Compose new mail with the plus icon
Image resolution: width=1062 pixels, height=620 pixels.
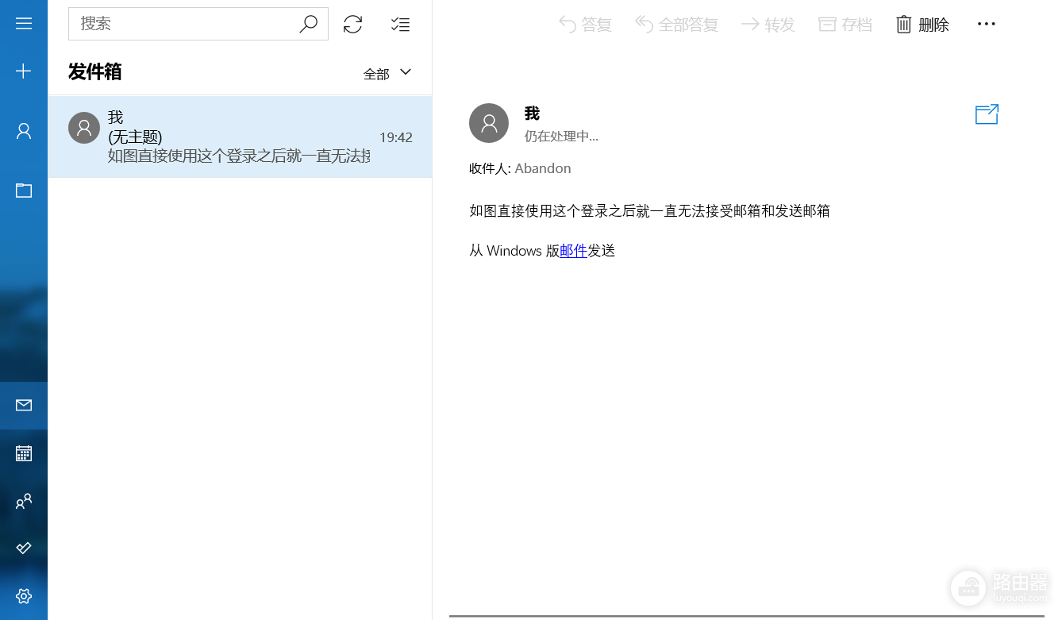(x=24, y=71)
